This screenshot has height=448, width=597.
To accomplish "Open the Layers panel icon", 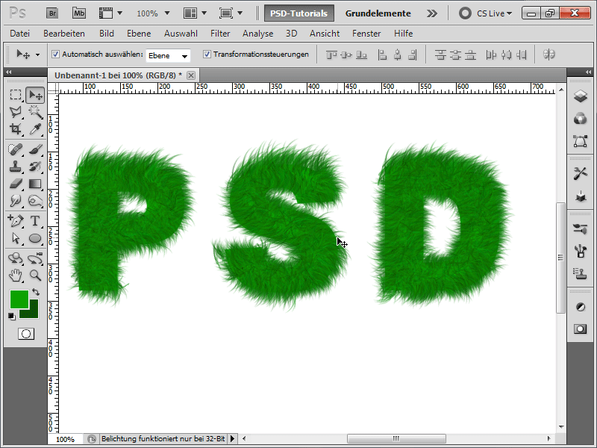I will click(x=581, y=96).
